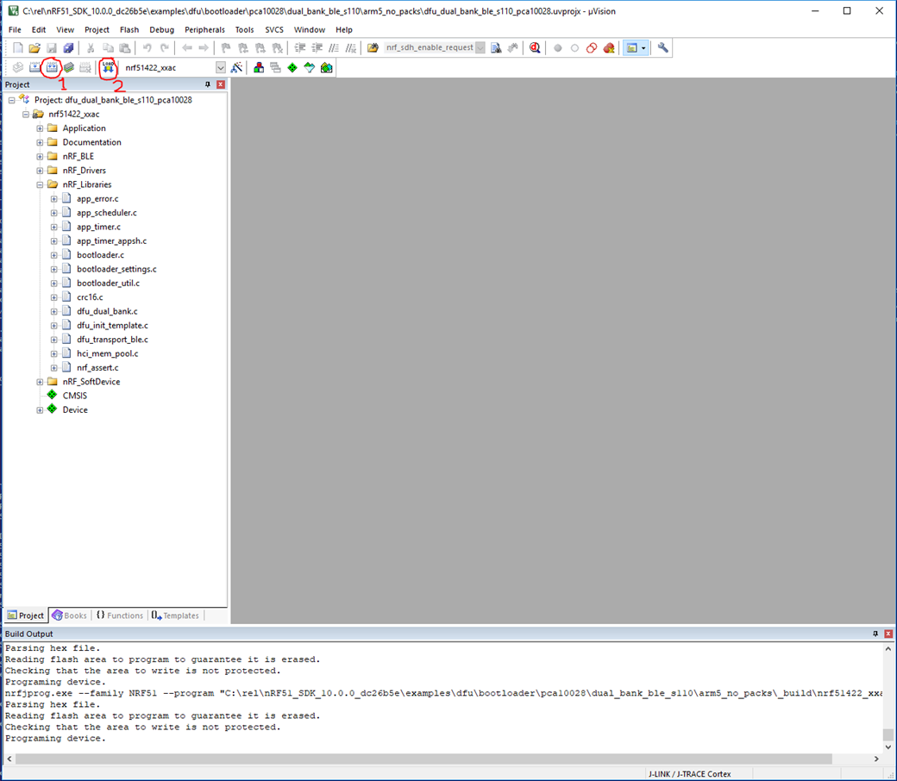
Task: Click the Comment selection icon
Action: pos(334,48)
